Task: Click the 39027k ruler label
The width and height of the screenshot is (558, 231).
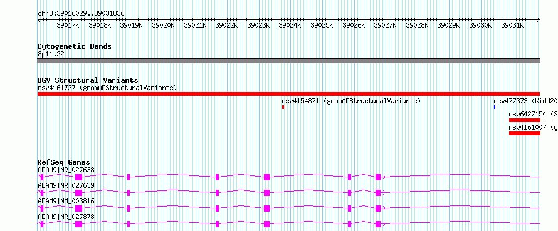Action: pos(386,25)
